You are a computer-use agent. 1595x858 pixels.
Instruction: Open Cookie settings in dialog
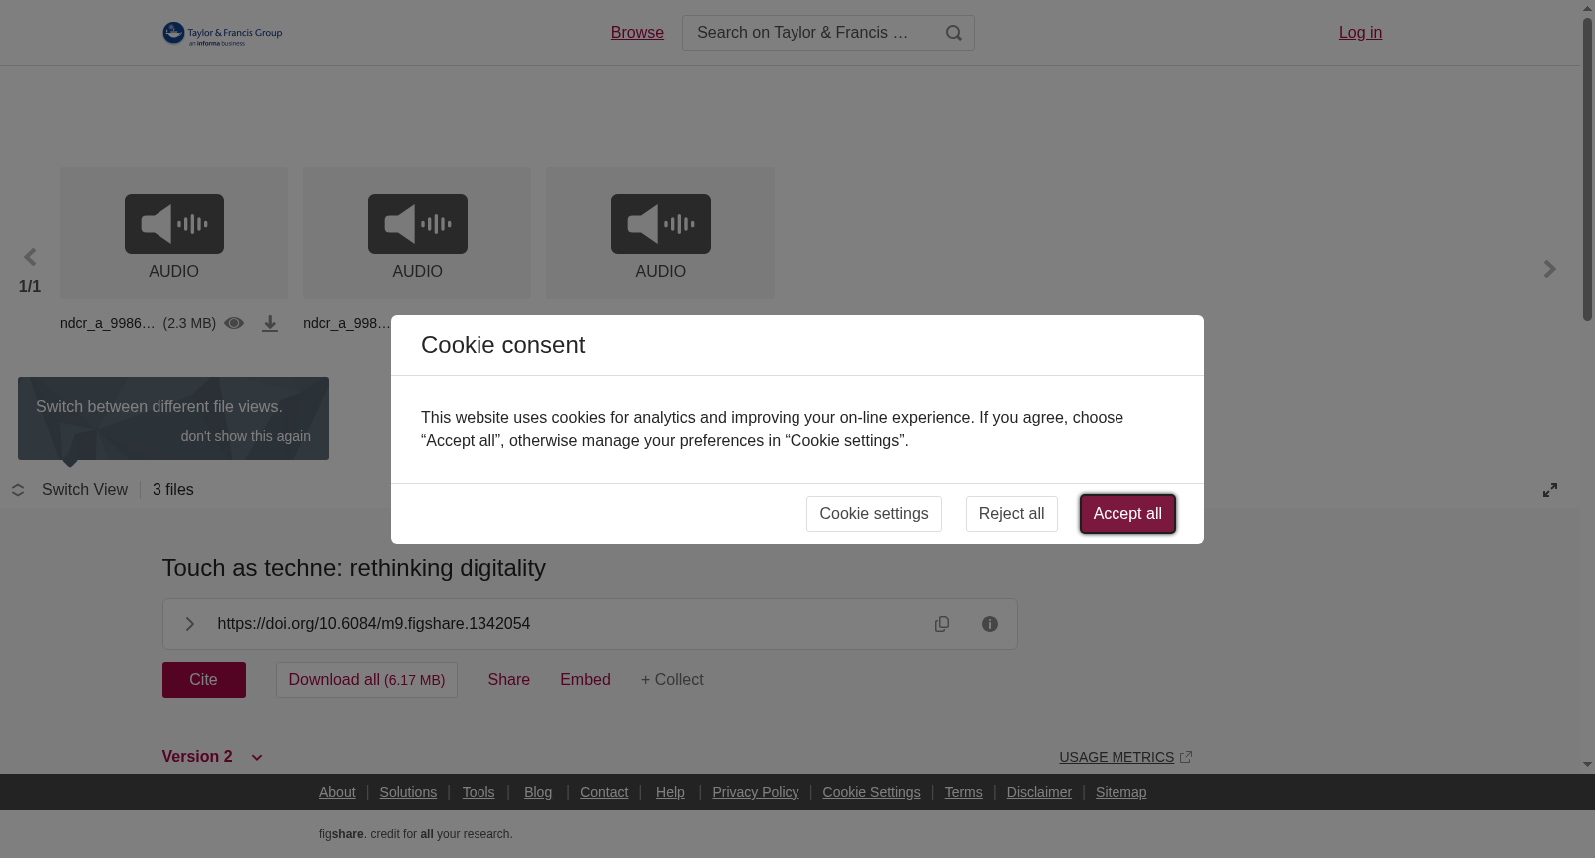874,514
